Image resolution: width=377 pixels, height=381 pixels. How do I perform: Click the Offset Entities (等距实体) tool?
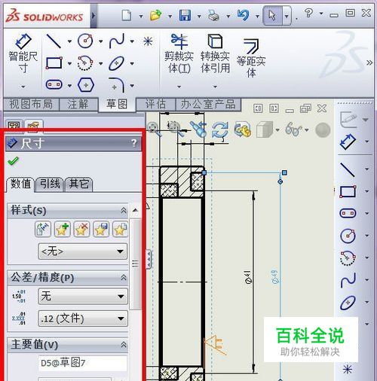(x=251, y=58)
